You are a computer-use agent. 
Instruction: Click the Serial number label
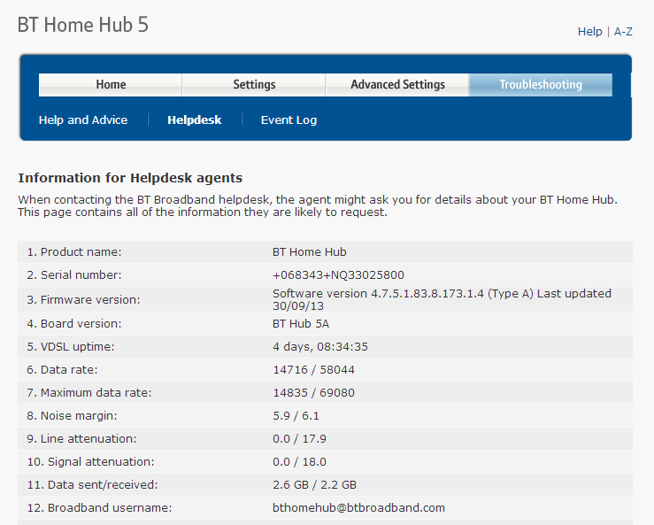74,275
